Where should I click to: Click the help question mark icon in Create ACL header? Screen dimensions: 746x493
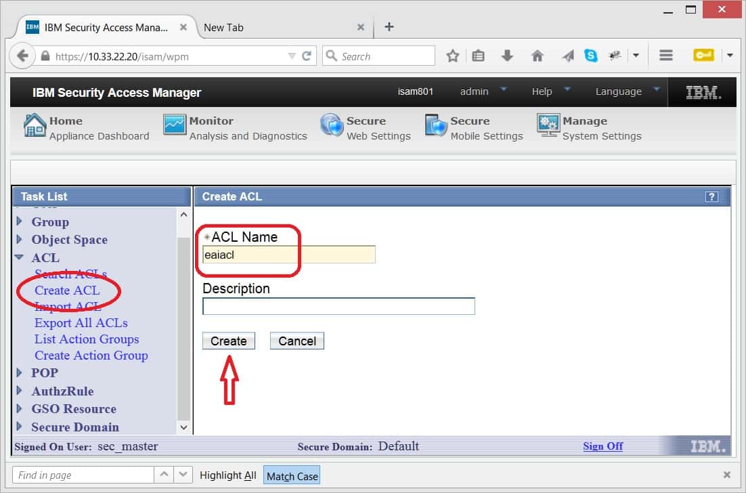tap(711, 197)
